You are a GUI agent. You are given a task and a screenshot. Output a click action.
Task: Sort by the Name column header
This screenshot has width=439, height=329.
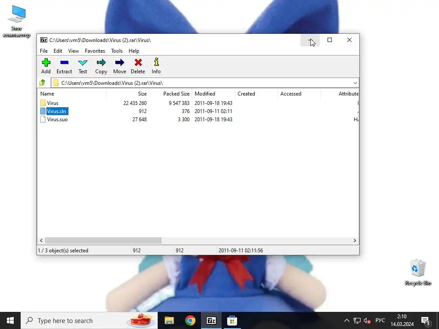point(72,94)
